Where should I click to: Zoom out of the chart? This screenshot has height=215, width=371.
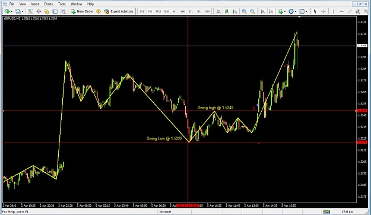[252, 11]
